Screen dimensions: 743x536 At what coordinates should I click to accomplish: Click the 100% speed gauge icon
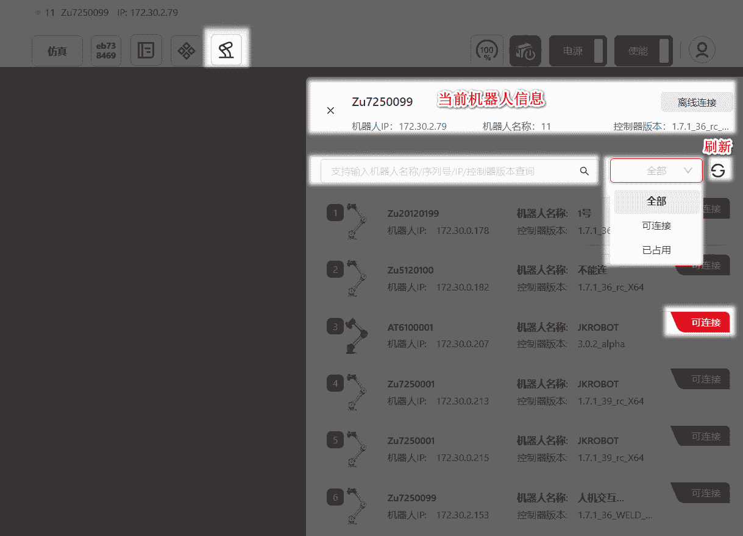487,51
